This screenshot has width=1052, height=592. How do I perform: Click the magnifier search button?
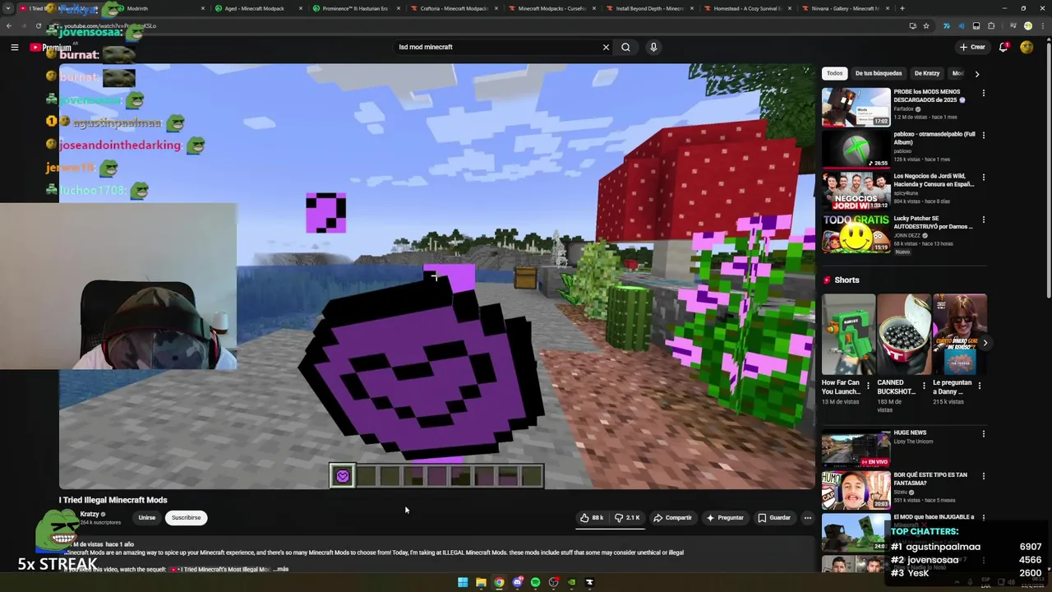click(625, 47)
